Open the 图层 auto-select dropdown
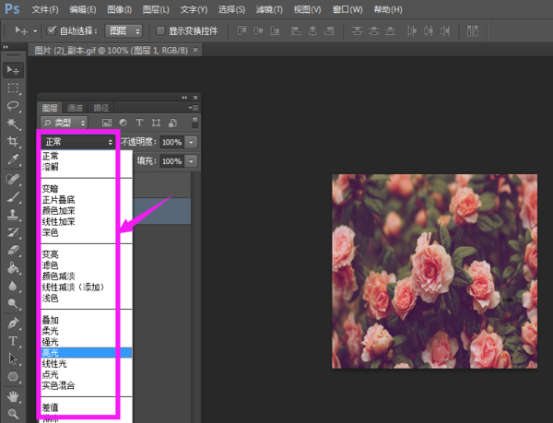553x423 pixels. pyautogui.click(x=124, y=31)
